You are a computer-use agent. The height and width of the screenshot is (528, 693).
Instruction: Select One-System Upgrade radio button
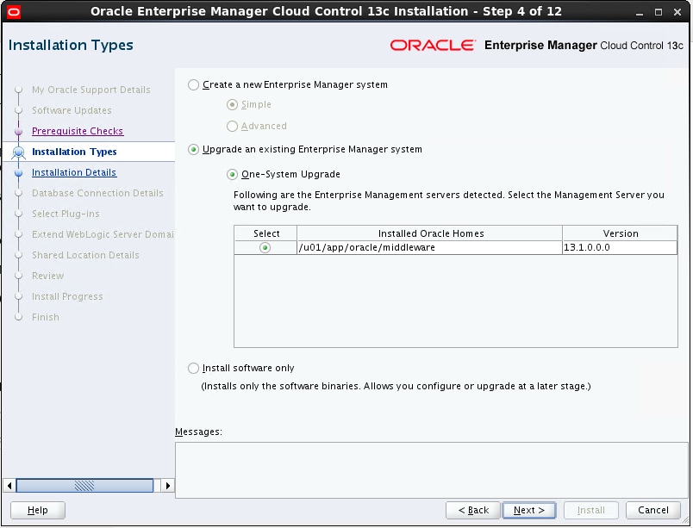pyautogui.click(x=232, y=174)
